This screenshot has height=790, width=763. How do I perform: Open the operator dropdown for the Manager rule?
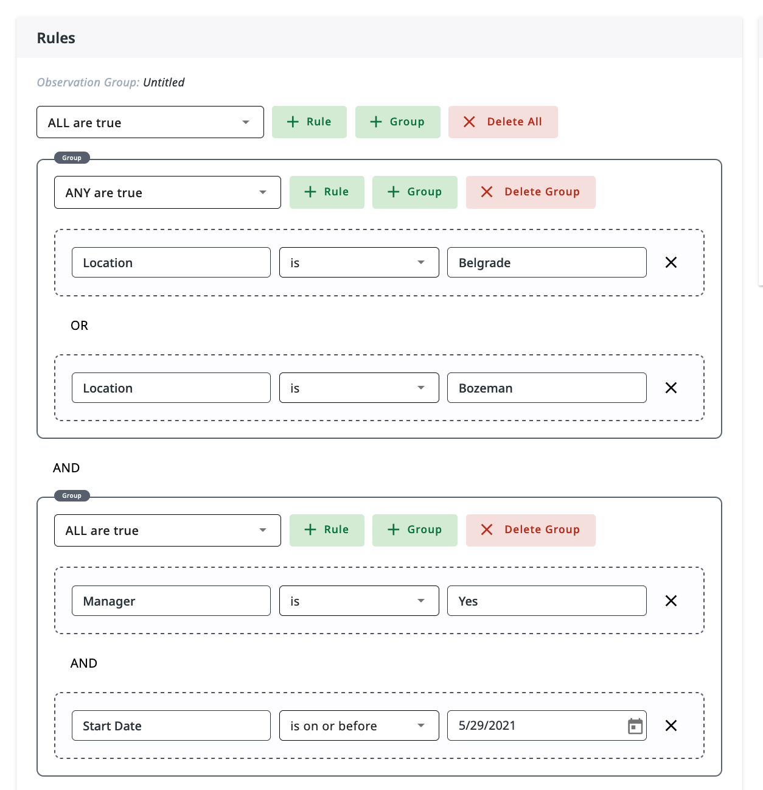358,601
